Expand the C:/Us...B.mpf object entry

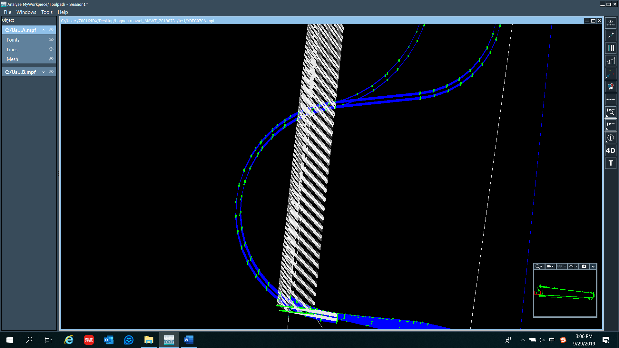point(44,72)
